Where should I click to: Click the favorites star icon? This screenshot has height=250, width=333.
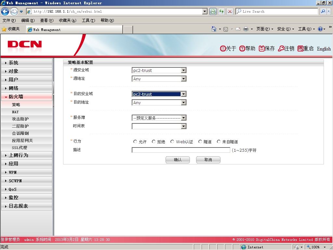[x=4, y=29]
